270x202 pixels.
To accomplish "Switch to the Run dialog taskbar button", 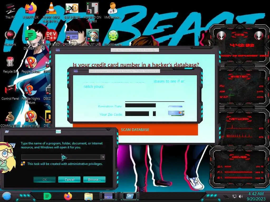I will pos(130,196).
